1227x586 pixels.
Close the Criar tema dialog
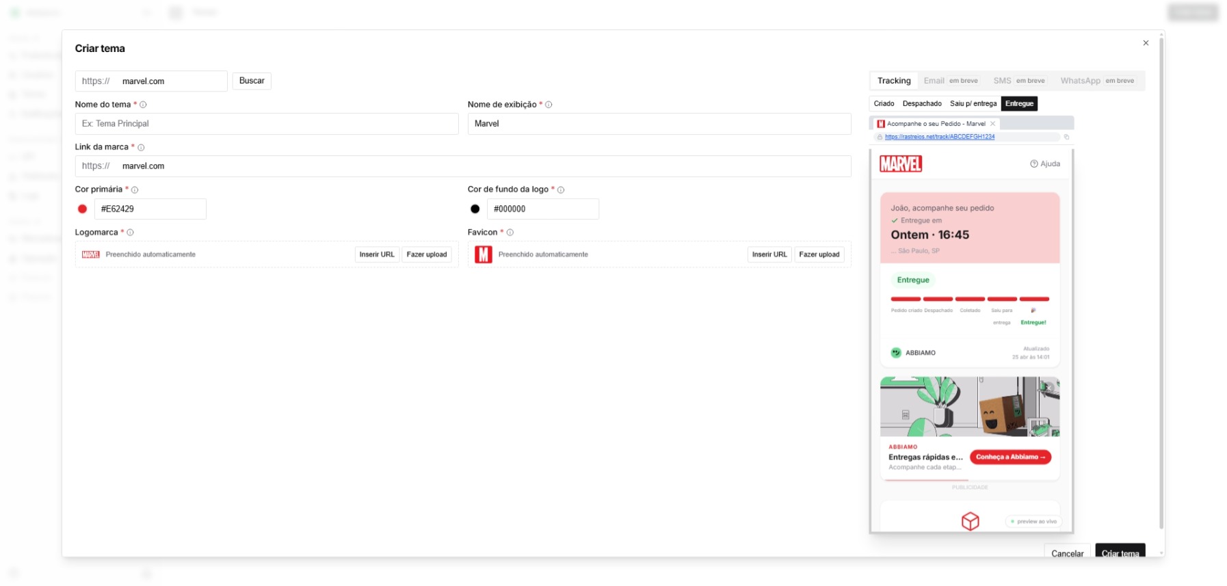tap(1146, 43)
